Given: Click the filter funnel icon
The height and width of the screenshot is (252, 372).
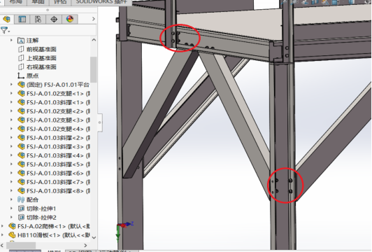Looking at the screenshot, I should (x=5, y=30).
